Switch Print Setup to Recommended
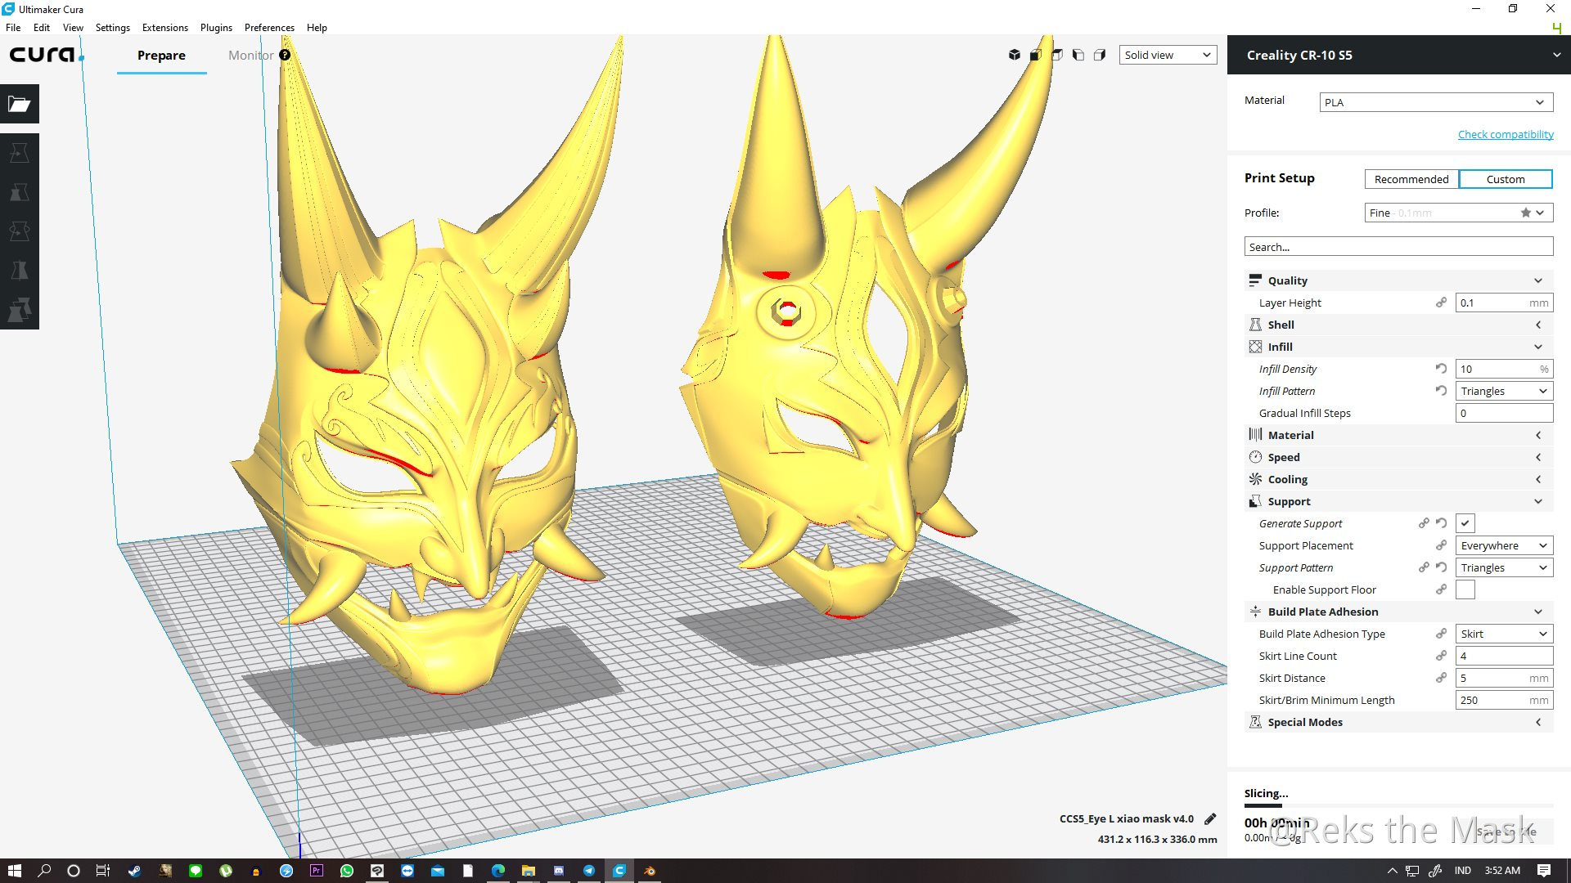The image size is (1571, 883). tap(1410, 179)
